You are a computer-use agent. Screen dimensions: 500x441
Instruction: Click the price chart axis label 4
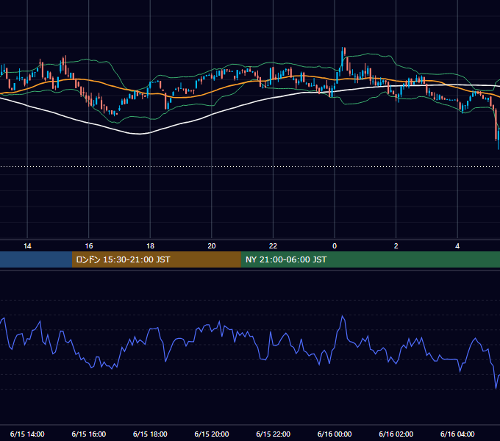pyautogui.click(x=457, y=246)
